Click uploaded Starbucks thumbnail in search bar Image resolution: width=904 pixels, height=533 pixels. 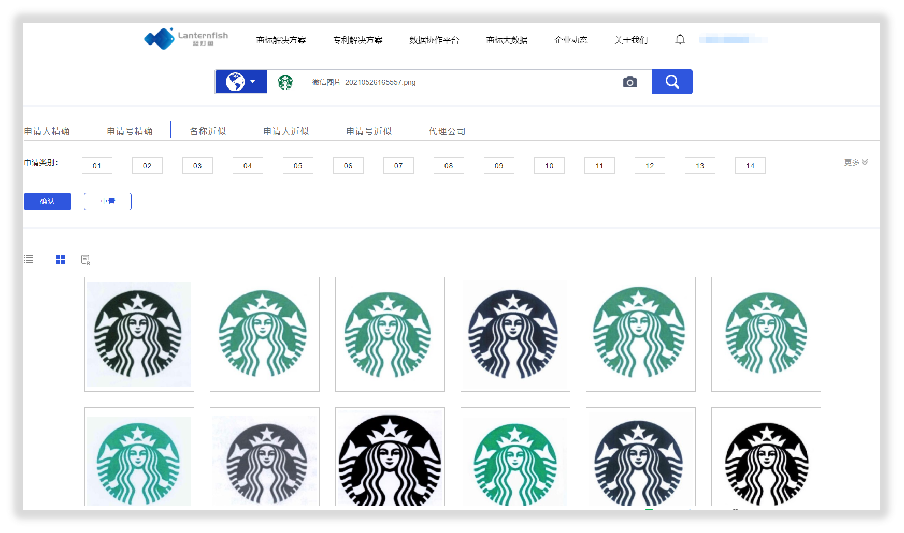click(285, 82)
